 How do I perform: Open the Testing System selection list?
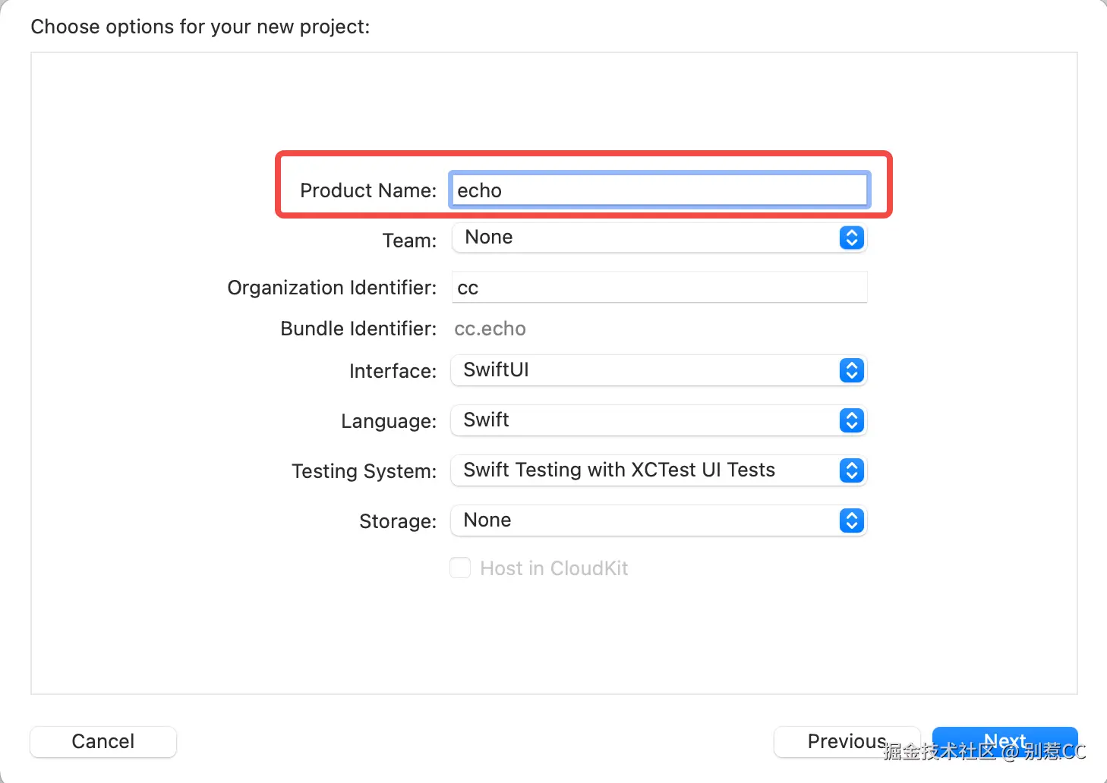point(645,470)
